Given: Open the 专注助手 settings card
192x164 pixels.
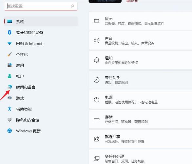Looking at the screenshot, I should pyautogui.click(x=141, y=80).
